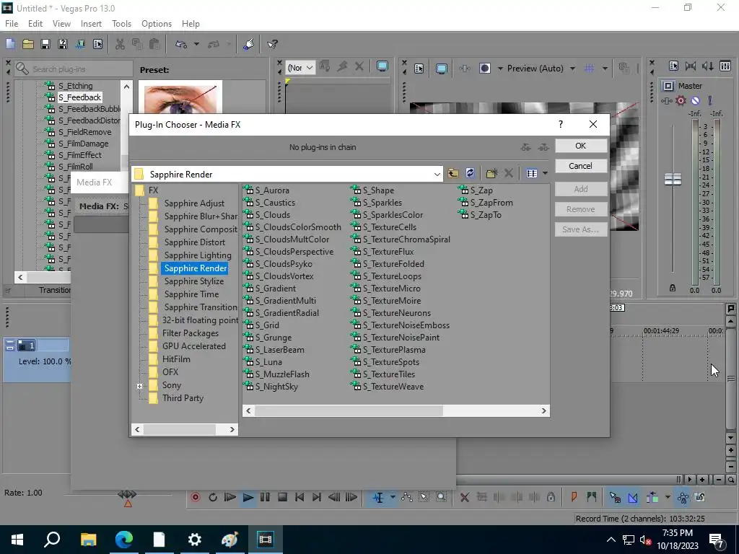Expand the Sony folder in the tree
This screenshot has height=554, width=739.
tap(139, 386)
